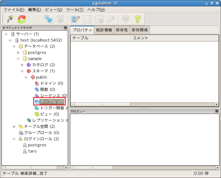The width and height of the screenshot is (221, 178).
Task: Select the プロパティ tab
Action: coord(82,30)
